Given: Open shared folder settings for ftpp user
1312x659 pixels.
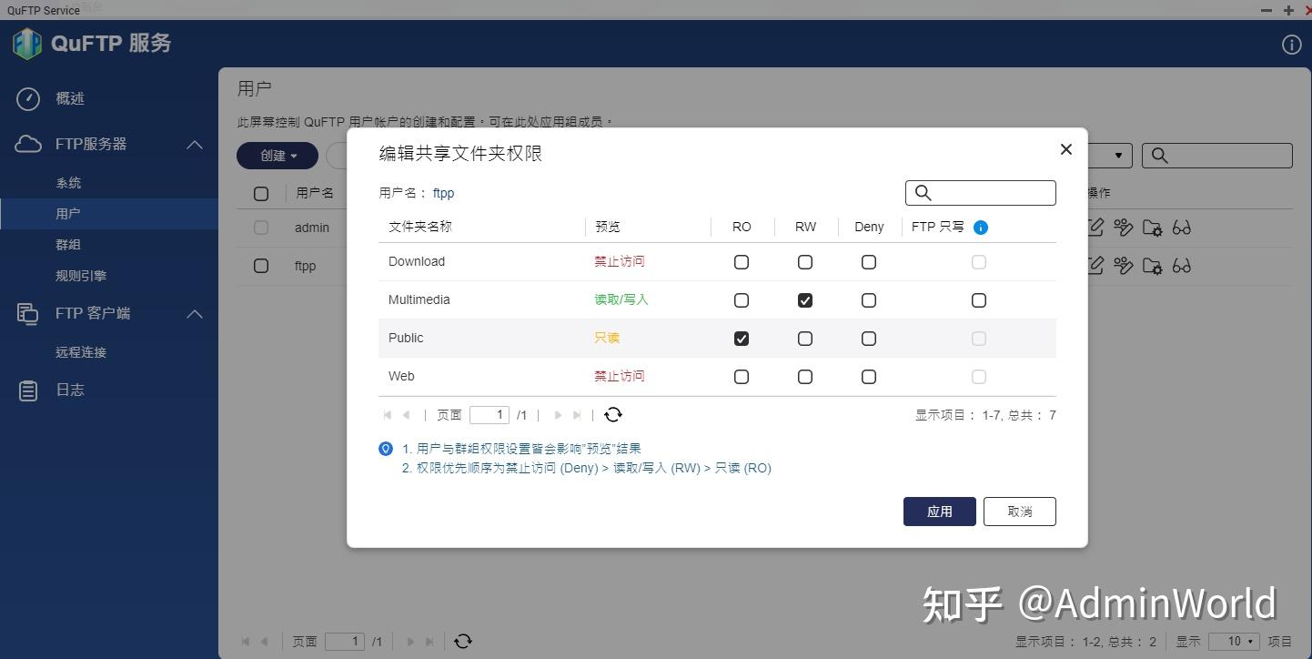Looking at the screenshot, I should 1154,266.
